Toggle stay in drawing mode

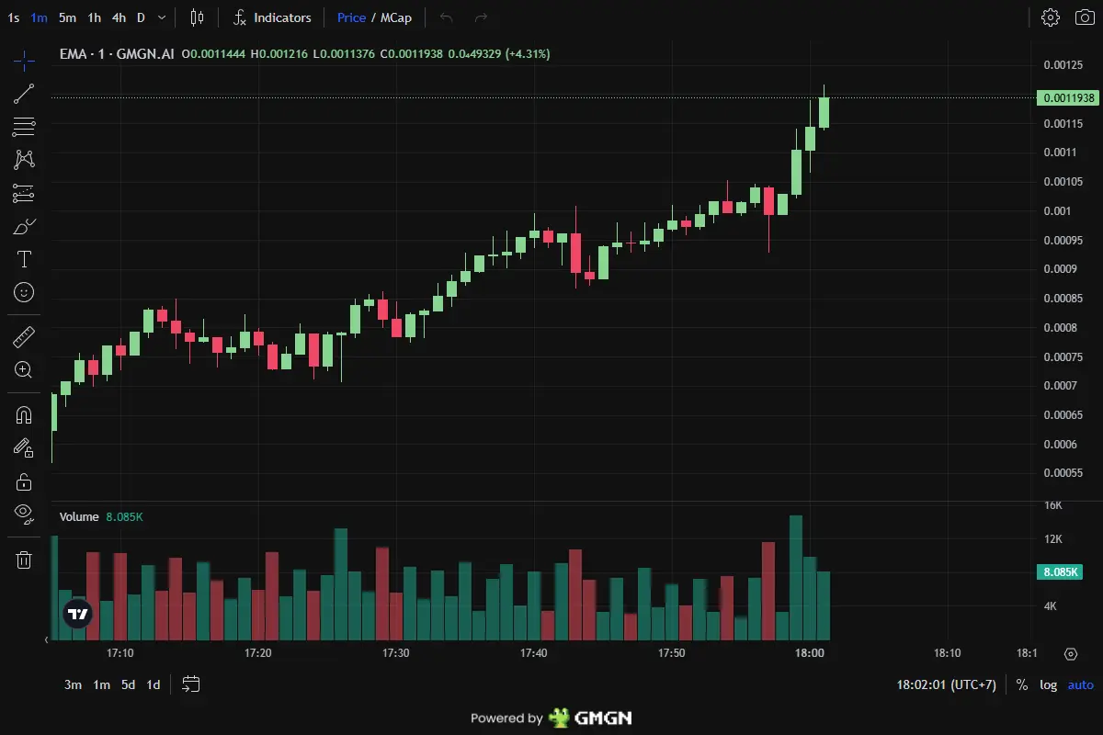(x=24, y=448)
